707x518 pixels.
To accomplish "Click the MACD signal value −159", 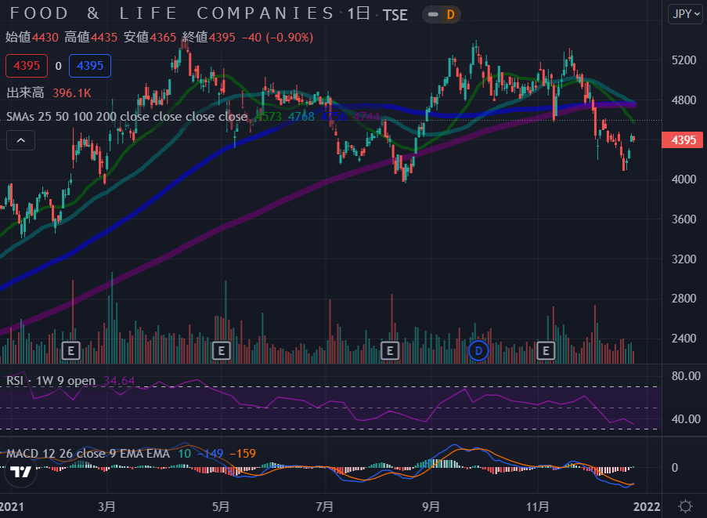I will tap(243, 453).
